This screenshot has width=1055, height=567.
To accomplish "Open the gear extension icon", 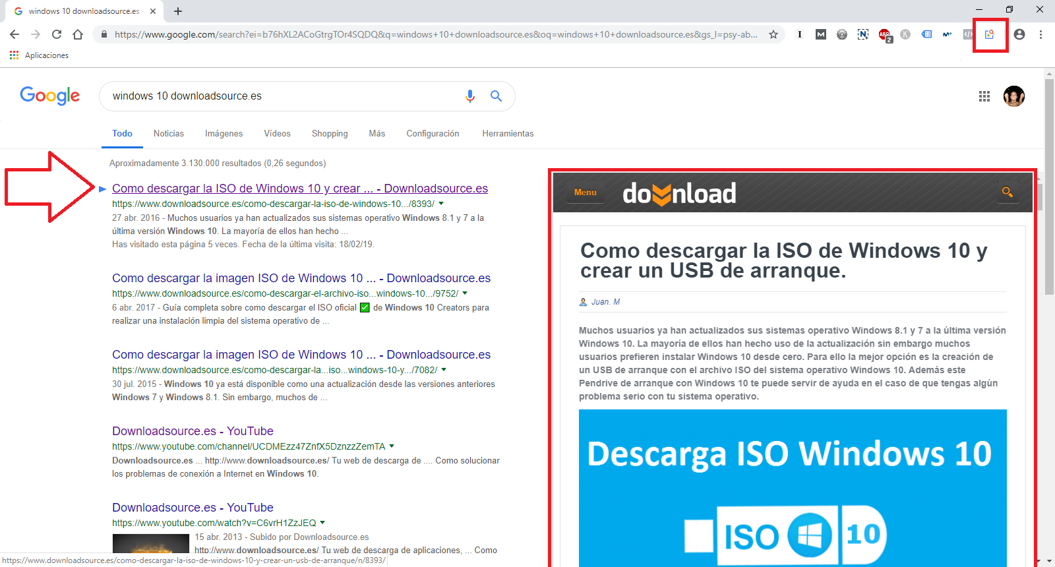I will click(842, 34).
